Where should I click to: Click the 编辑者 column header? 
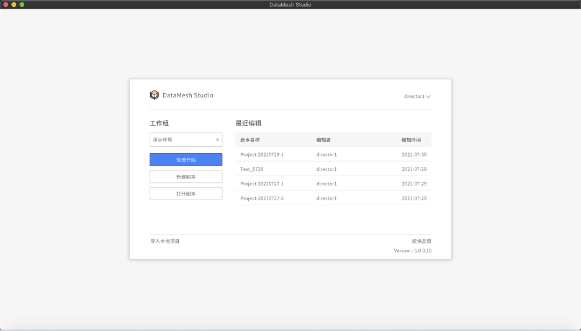tap(323, 140)
